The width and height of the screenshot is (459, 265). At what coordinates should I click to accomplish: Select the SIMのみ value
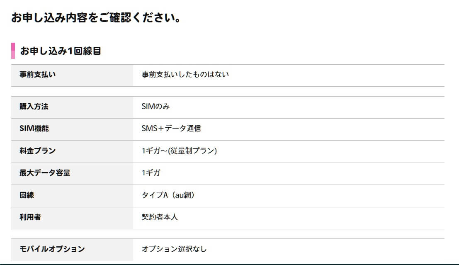click(x=155, y=106)
